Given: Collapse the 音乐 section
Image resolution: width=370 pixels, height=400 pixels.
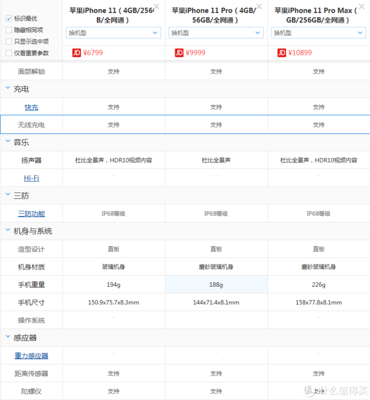Looking at the screenshot, I should [x=8, y=141].
